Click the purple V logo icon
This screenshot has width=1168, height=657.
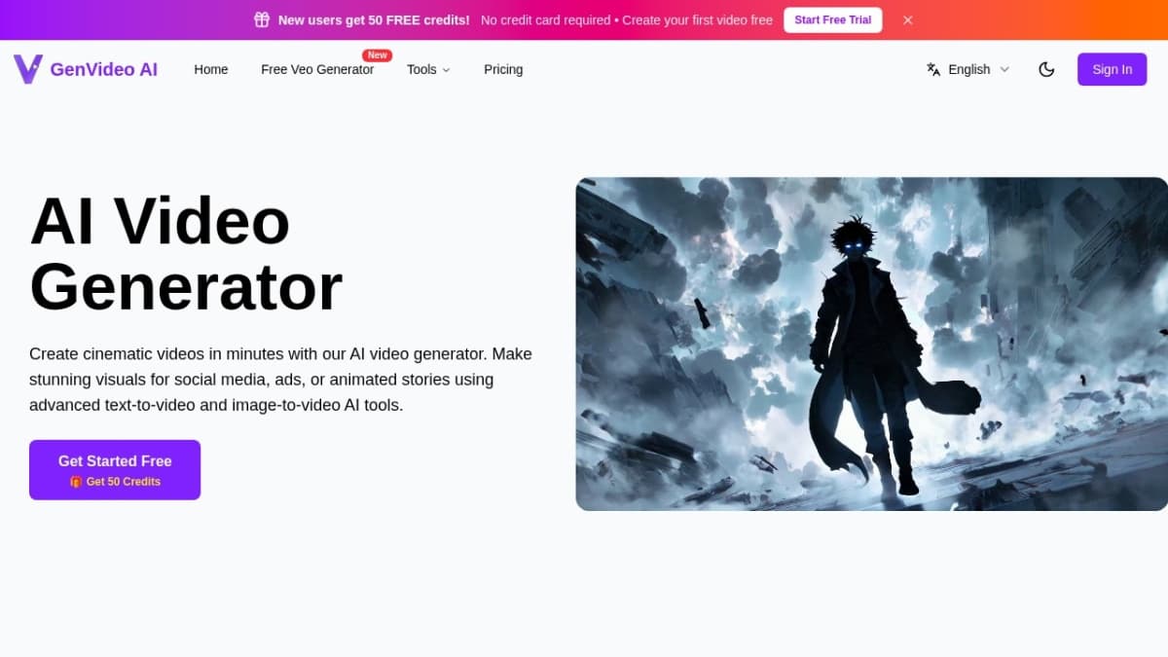27,69
